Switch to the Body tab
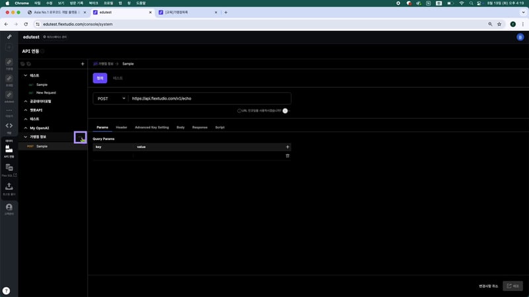 pyautogui.click(x=181, y=127)
